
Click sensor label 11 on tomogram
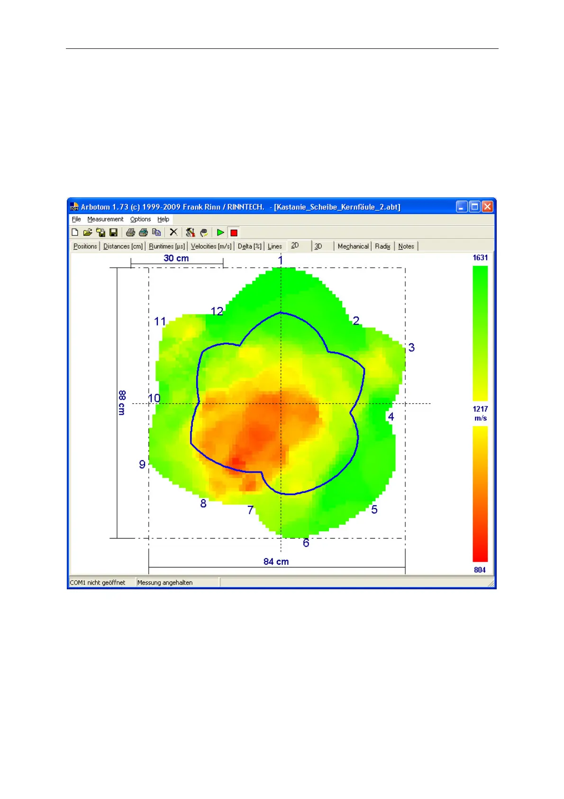[x=160, y=322]
